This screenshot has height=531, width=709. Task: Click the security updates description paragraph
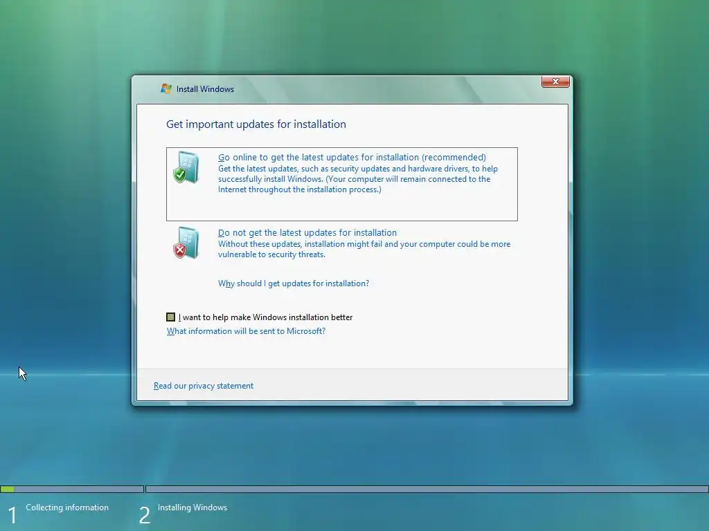358,179
